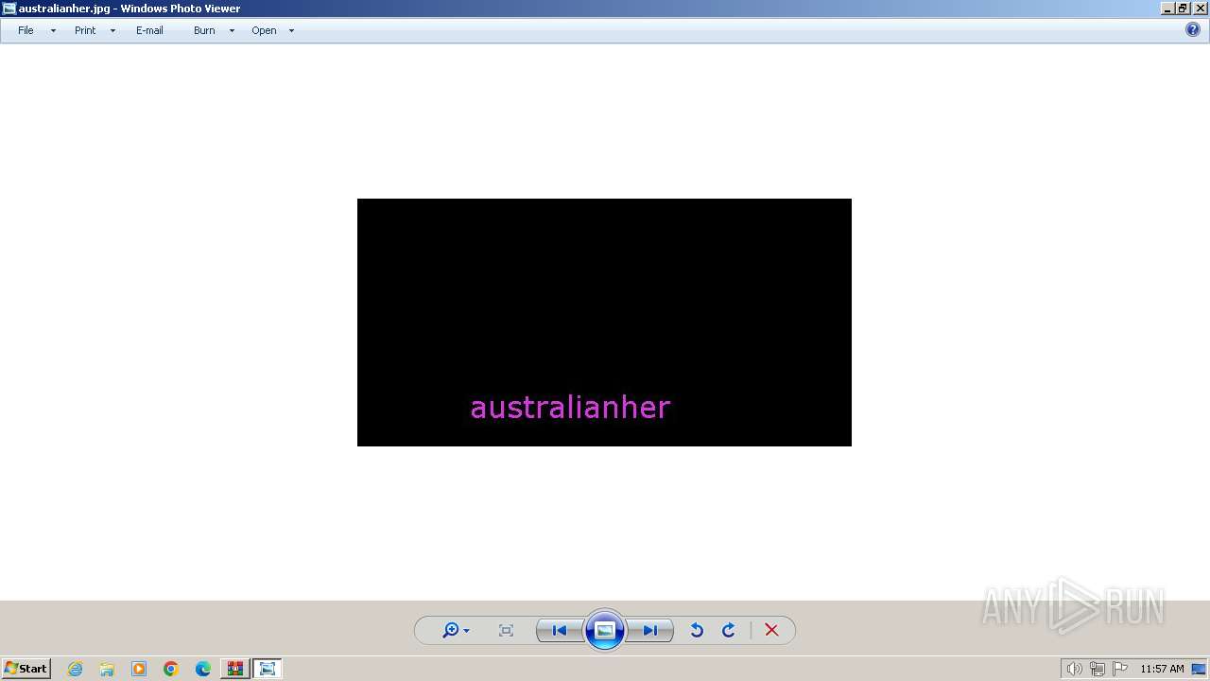Restore down the Photo Viewer window
1210x681 pixels.
click(x=1183, y=9)
